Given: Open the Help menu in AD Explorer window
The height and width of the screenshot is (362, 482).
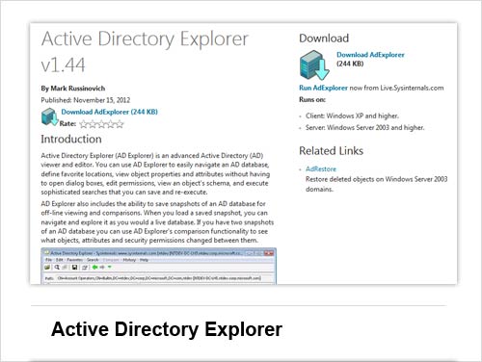Looking at the screenshot, I should (x=144, y=260).
